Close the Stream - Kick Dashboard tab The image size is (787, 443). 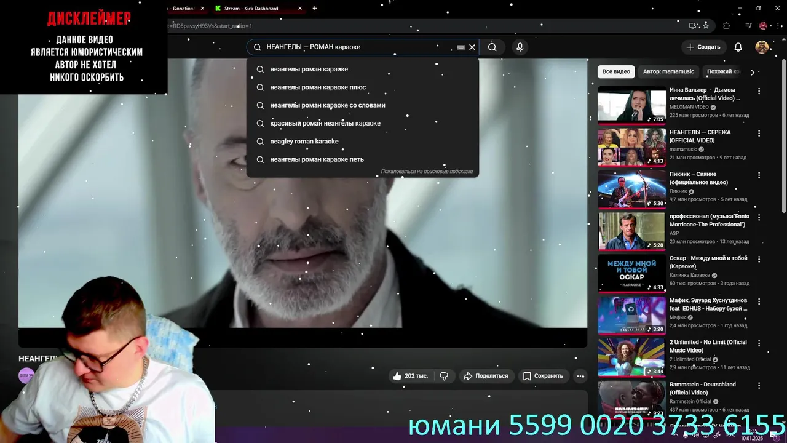[300, 9]
